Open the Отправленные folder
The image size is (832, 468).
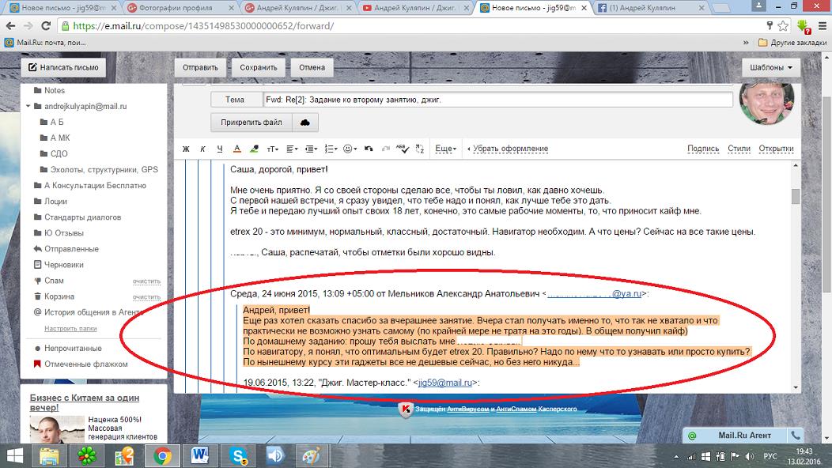click(66, 249)
